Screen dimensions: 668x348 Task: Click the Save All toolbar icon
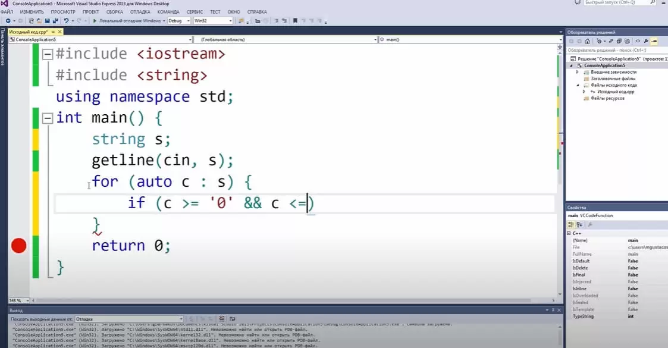55,21
